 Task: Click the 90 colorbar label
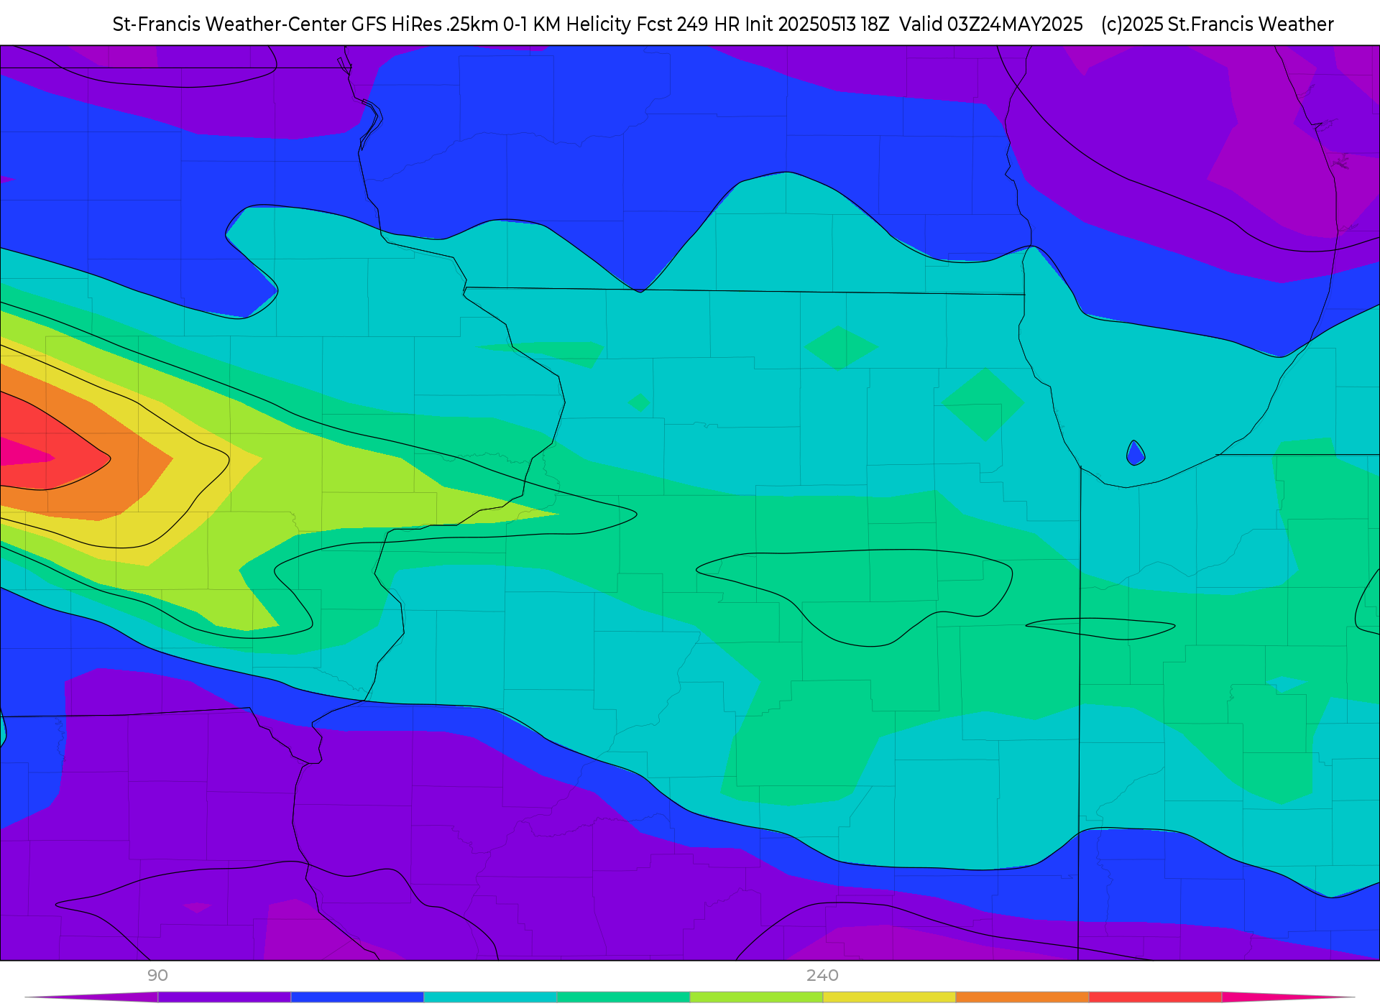coord(157,975)
